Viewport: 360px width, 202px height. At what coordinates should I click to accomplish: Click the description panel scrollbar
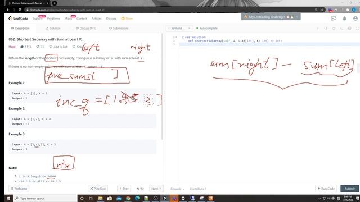[x=162, y=86]
